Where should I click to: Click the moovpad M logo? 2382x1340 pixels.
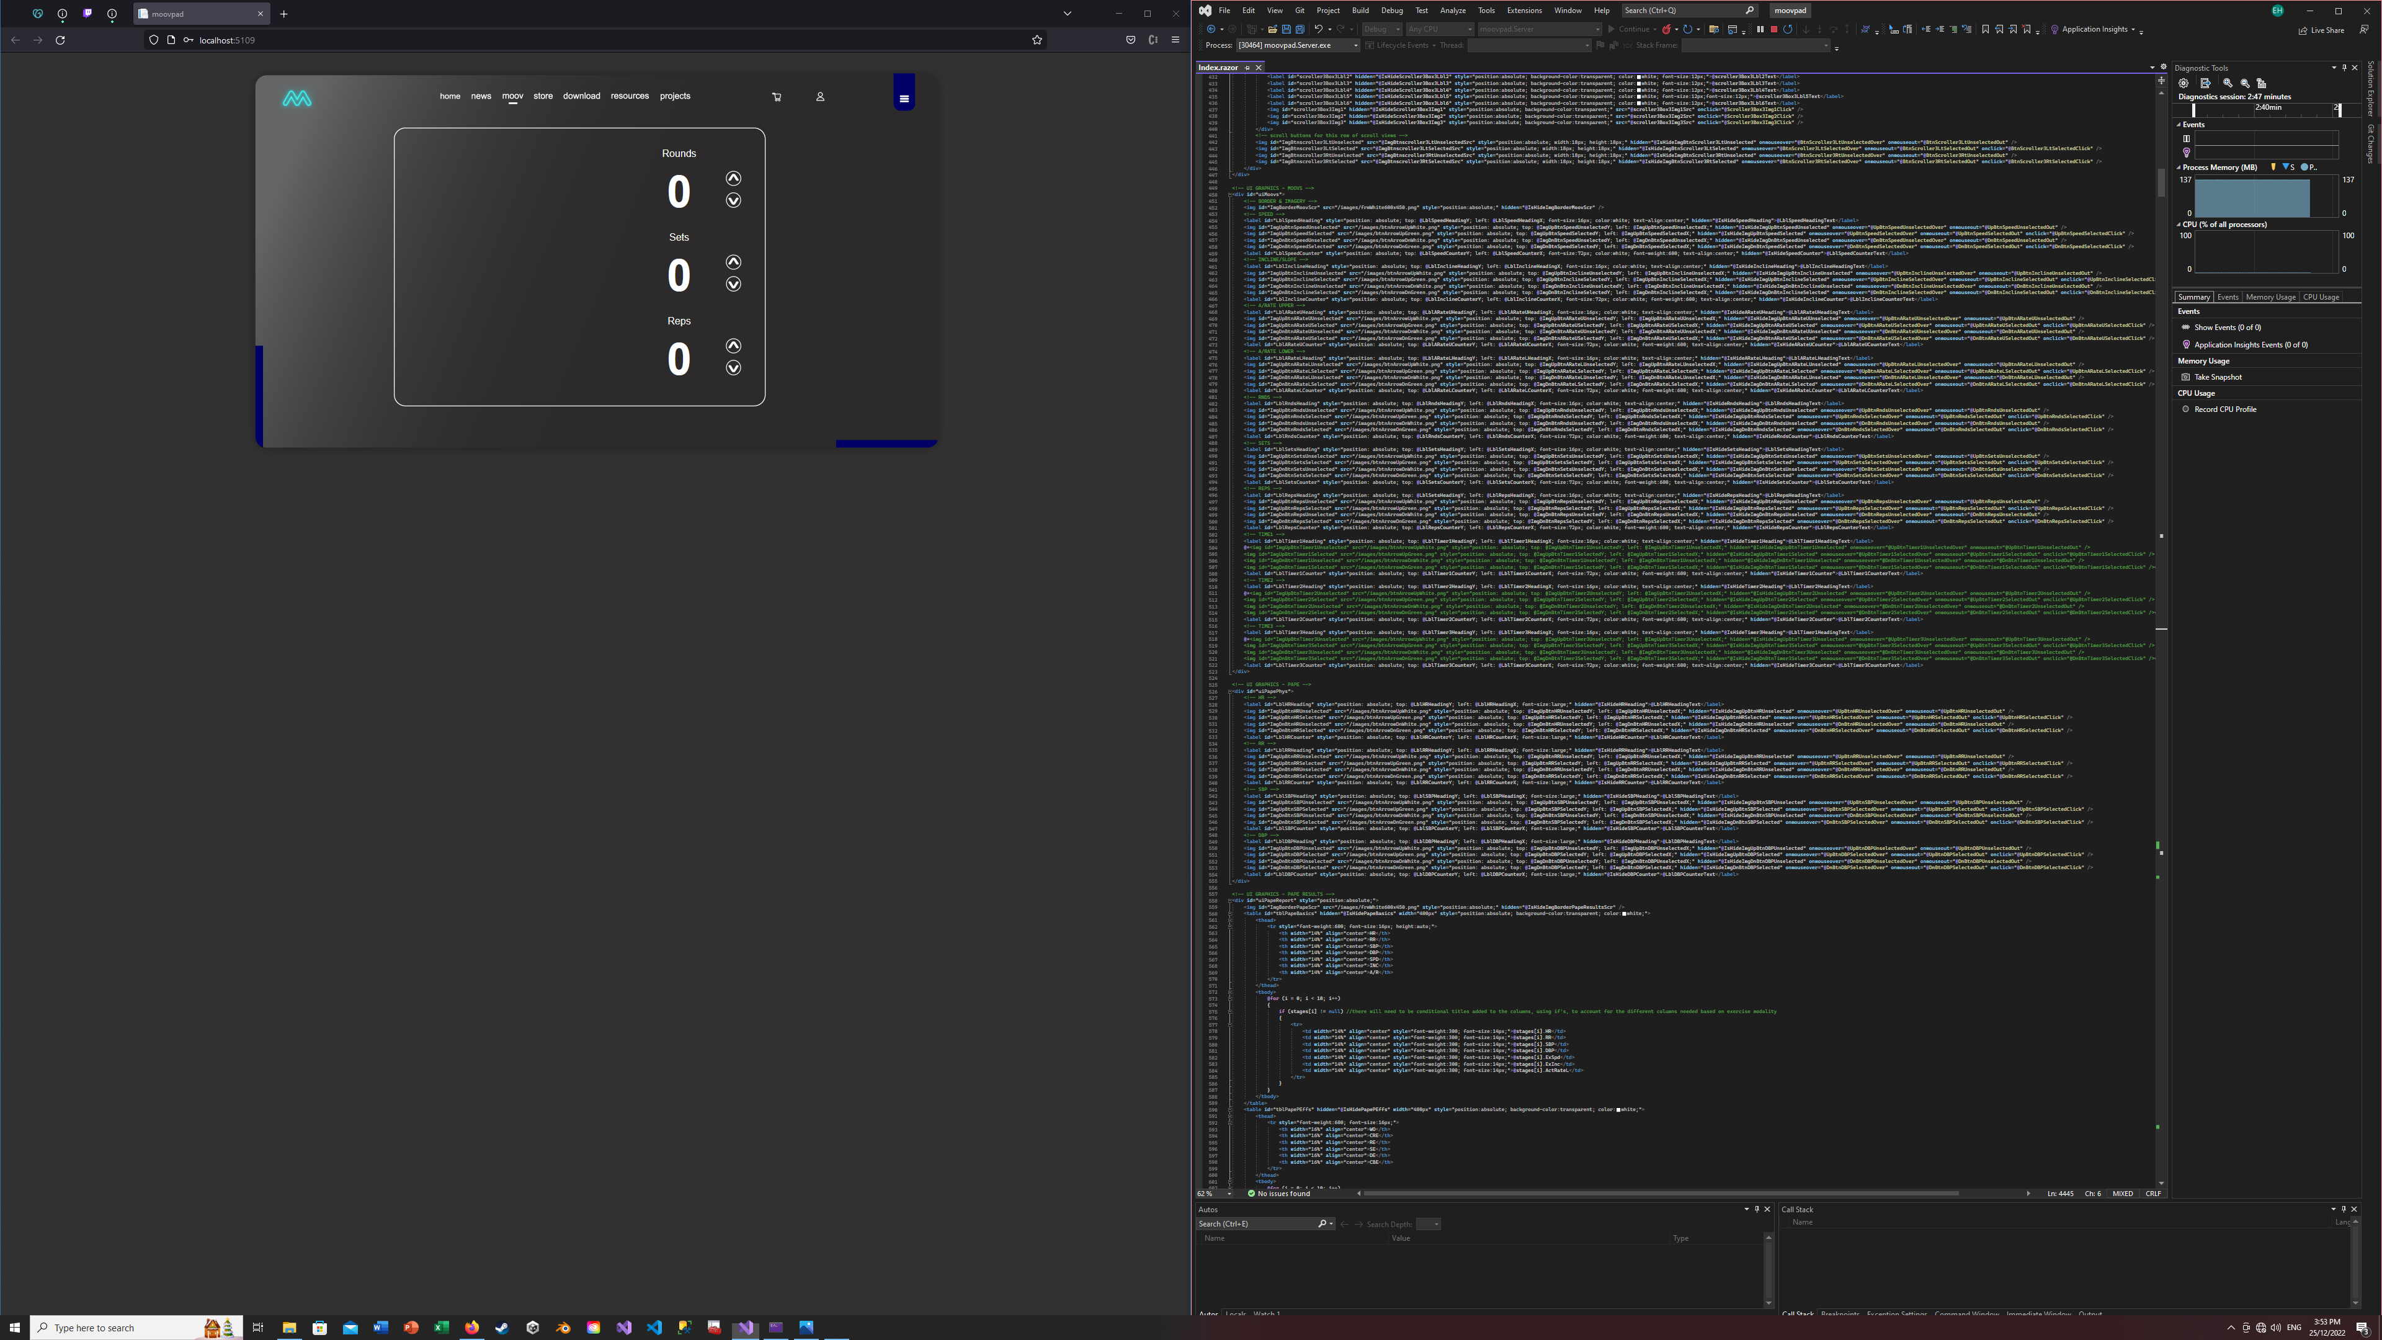pos(297,98)
